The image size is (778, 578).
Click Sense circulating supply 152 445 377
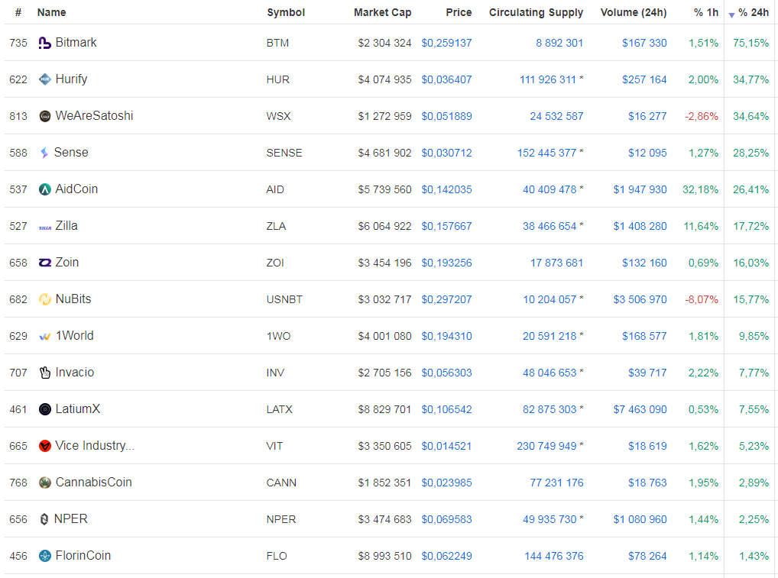(546, 153)
